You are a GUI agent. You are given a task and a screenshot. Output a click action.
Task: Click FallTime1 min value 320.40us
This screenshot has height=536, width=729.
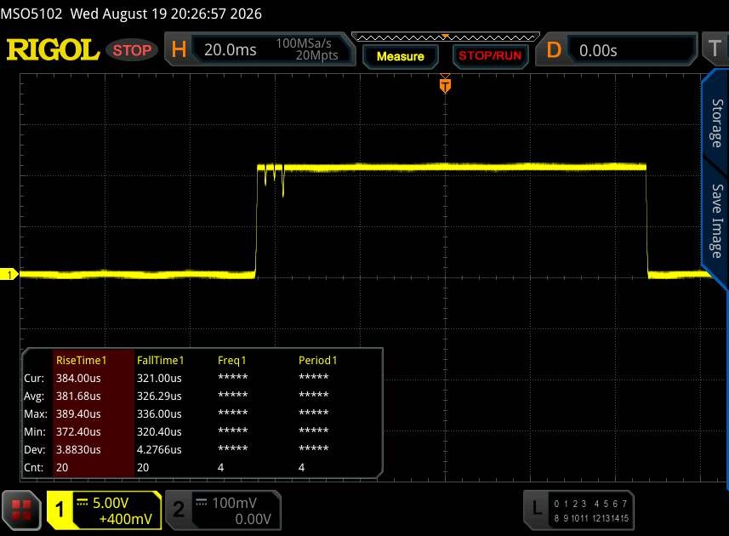159,431
